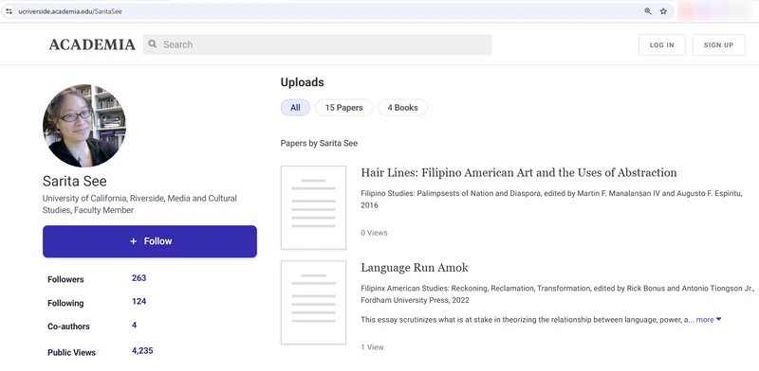Image resolution: width=759 pixels, height=371 pixels.
Task: Open the Language Run Amok title
Action: [415, 268]
